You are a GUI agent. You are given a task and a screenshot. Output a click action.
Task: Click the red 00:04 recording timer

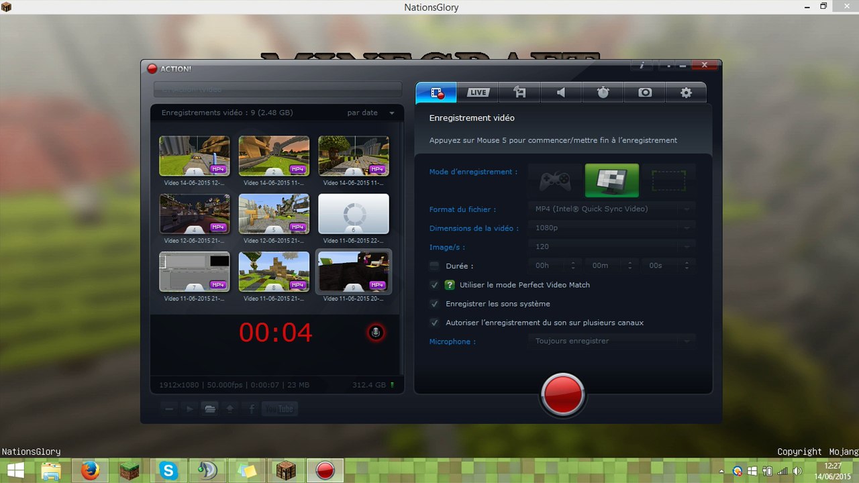276,333
